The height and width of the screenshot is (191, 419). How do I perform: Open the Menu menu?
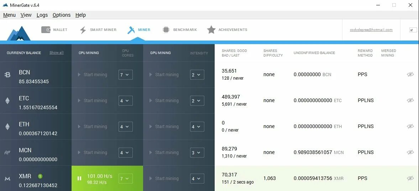pos(9,15)
